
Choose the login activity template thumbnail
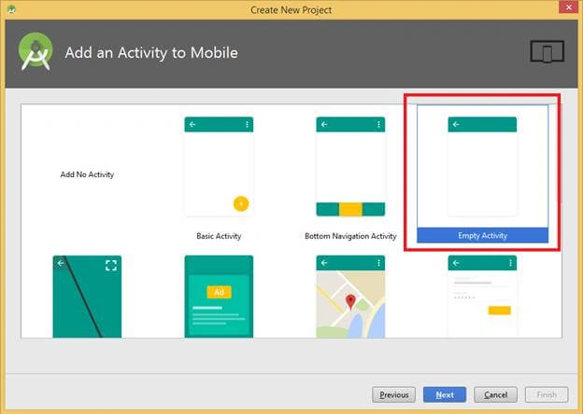click(x=482, y=297)
